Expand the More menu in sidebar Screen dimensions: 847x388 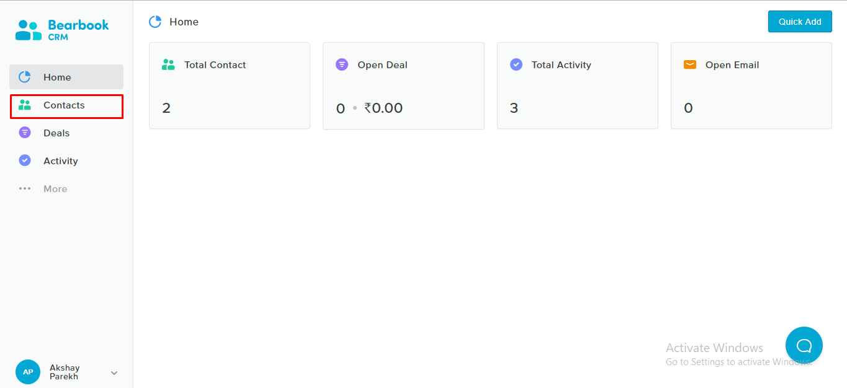pyautogui.click(x=66, y=188)
